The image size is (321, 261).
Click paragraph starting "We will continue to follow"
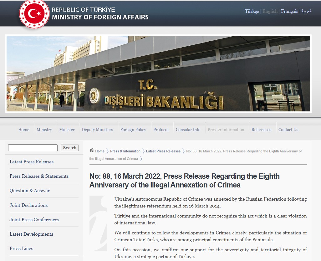coord(211,236)
